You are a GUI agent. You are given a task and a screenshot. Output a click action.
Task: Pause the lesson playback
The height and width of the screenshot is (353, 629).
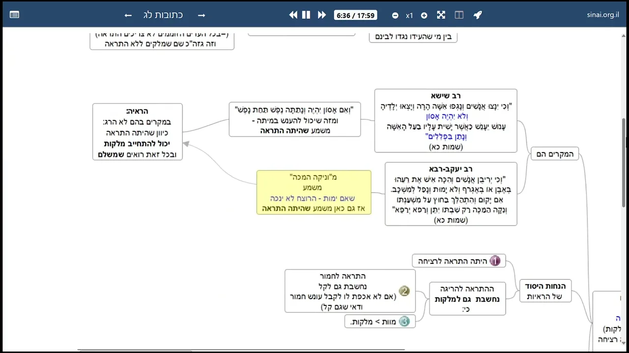pos(306,15)
